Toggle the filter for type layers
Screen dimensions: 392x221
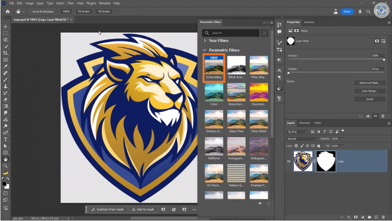(324, 132)
